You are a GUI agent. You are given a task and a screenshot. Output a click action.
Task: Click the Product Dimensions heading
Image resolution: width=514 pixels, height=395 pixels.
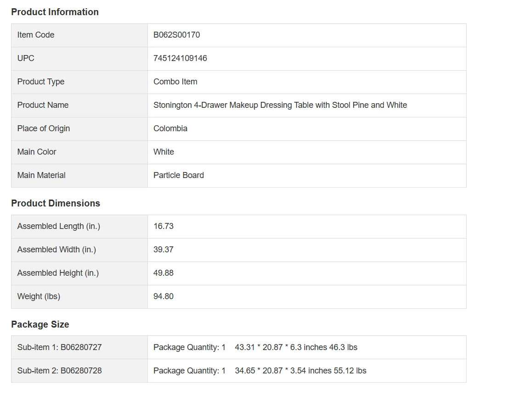pos(56,203)
